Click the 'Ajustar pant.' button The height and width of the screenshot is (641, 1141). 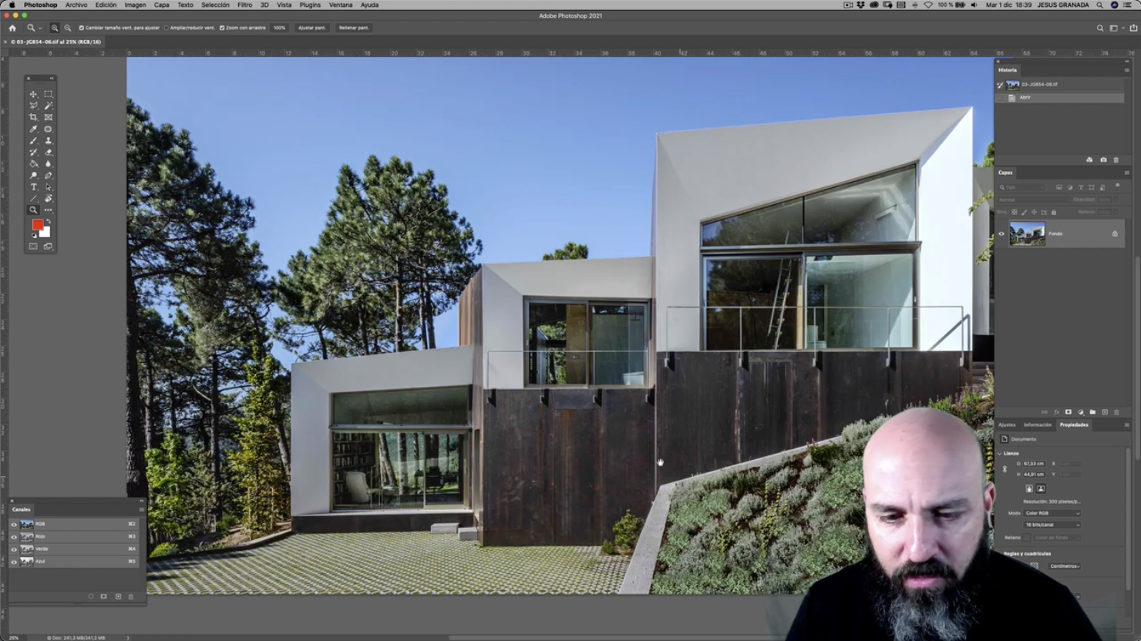click(x=311, y=28)
